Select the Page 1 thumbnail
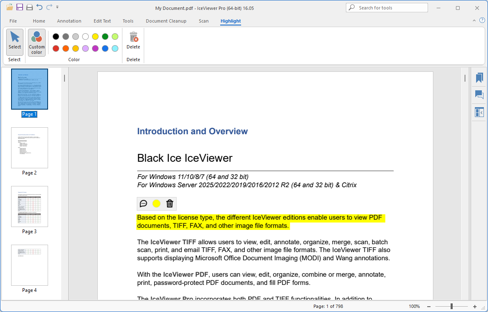Image resolution: width=488 pixels, height=312 pixels. pos(30,89)
